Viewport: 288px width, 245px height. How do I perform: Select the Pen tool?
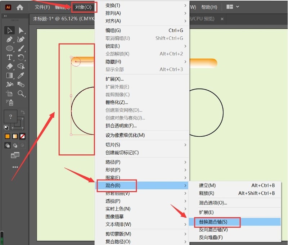tap(10, 39)
